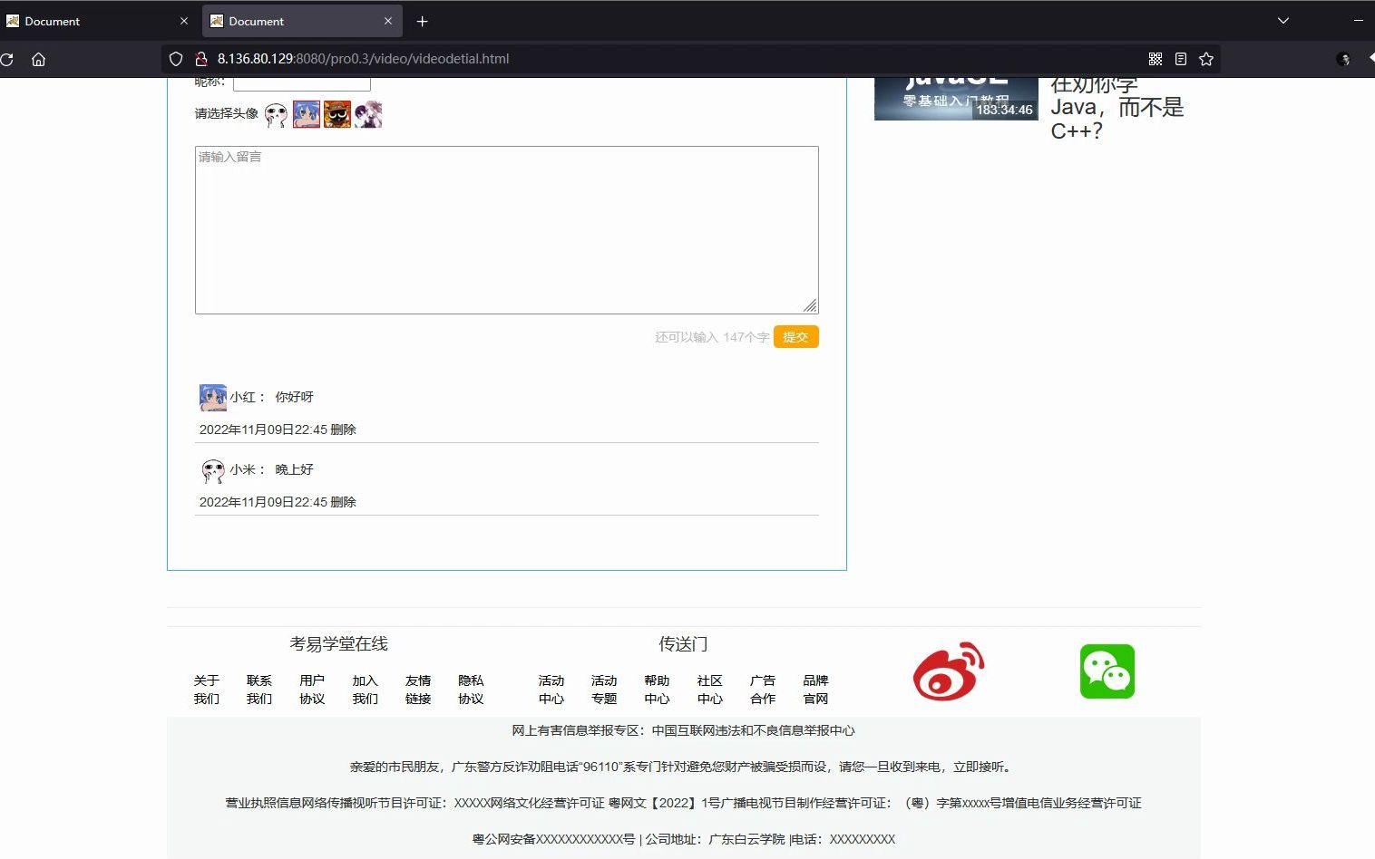Delete 小米's comment via 删除
The image size is (1375, 859).
(x=344, y=502)
